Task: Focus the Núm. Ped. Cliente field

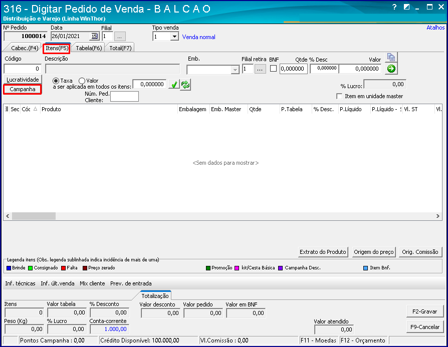Action: coord(124,97)
